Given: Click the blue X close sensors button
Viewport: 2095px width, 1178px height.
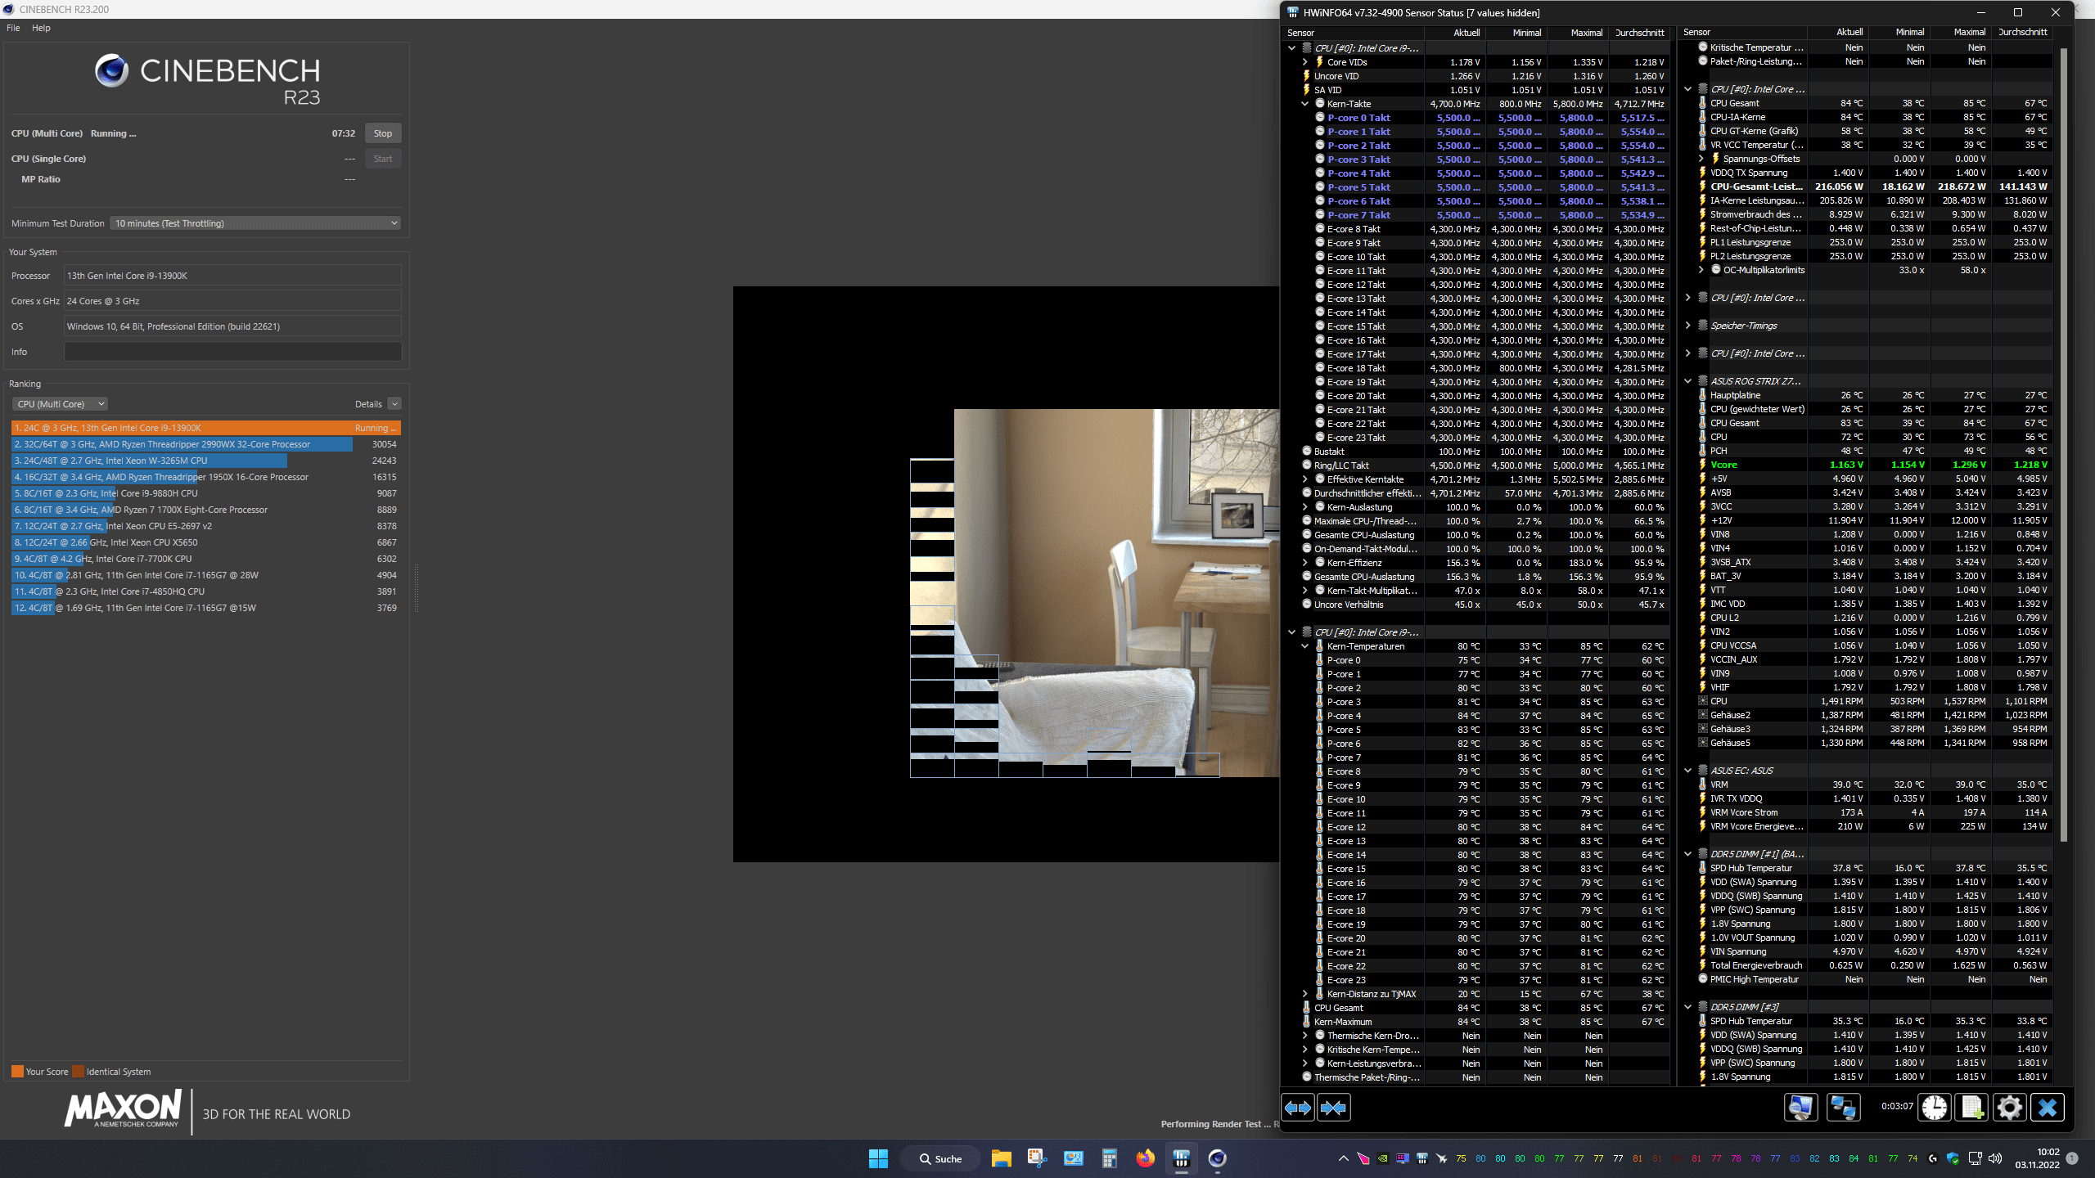Looking at the screenshot, I should (x=2047, y=1108).
